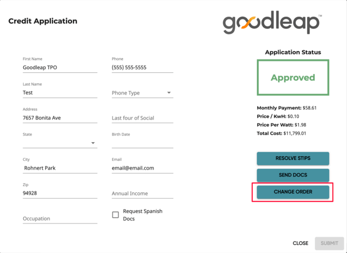Click the Phone number field
The width and height of the screenshot is (347, 253).
[x=142, y=68]
